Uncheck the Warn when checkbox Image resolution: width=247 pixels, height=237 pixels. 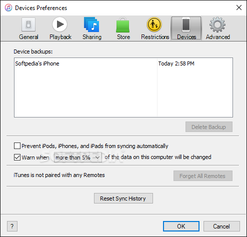(x=17, y=157)
